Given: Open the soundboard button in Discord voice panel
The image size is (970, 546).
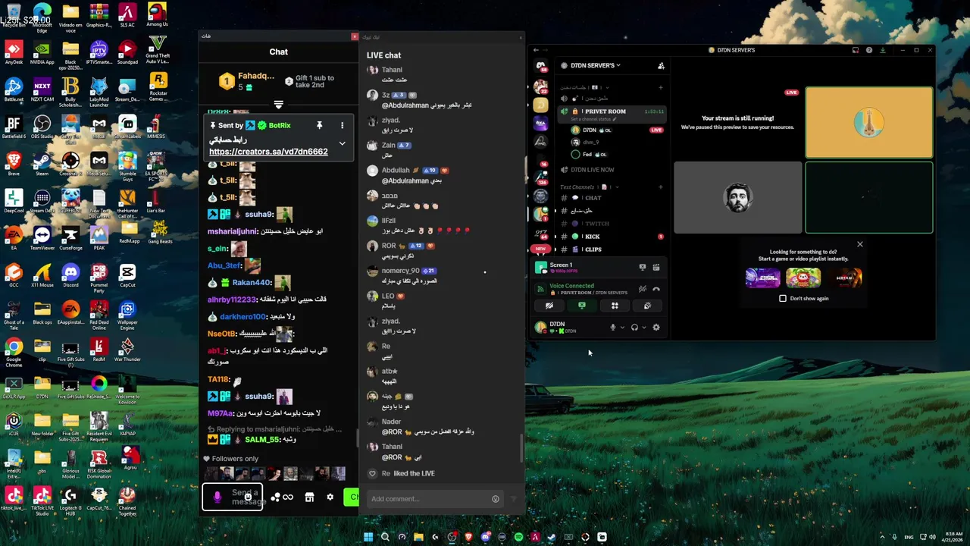Looking at the screenshot, I should pos(647,306).
